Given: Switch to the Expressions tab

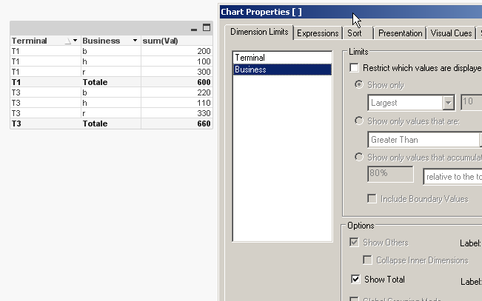Looking at the screenshot, I should click(x=318, y=33).
